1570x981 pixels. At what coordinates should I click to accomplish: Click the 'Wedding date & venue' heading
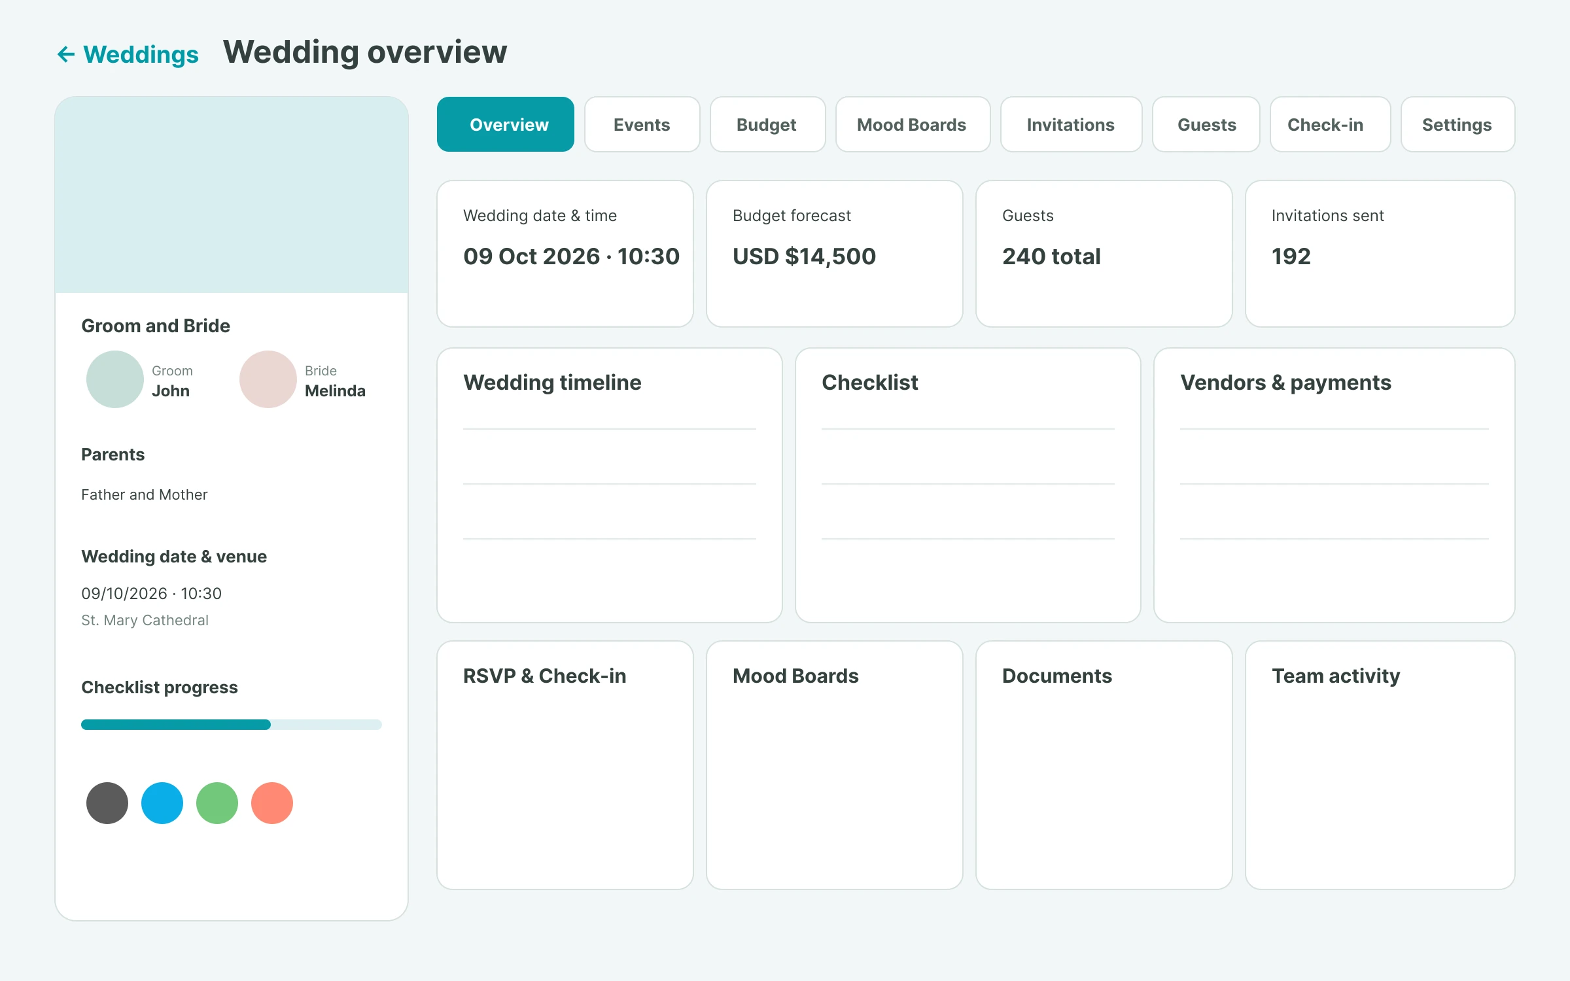tap(174, 557)
